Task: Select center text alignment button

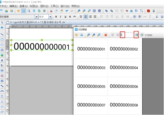Action: tap(86, 17)
